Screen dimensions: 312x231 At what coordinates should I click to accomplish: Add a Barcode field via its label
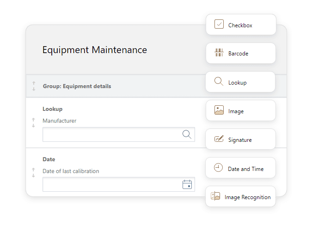[238, 54]
